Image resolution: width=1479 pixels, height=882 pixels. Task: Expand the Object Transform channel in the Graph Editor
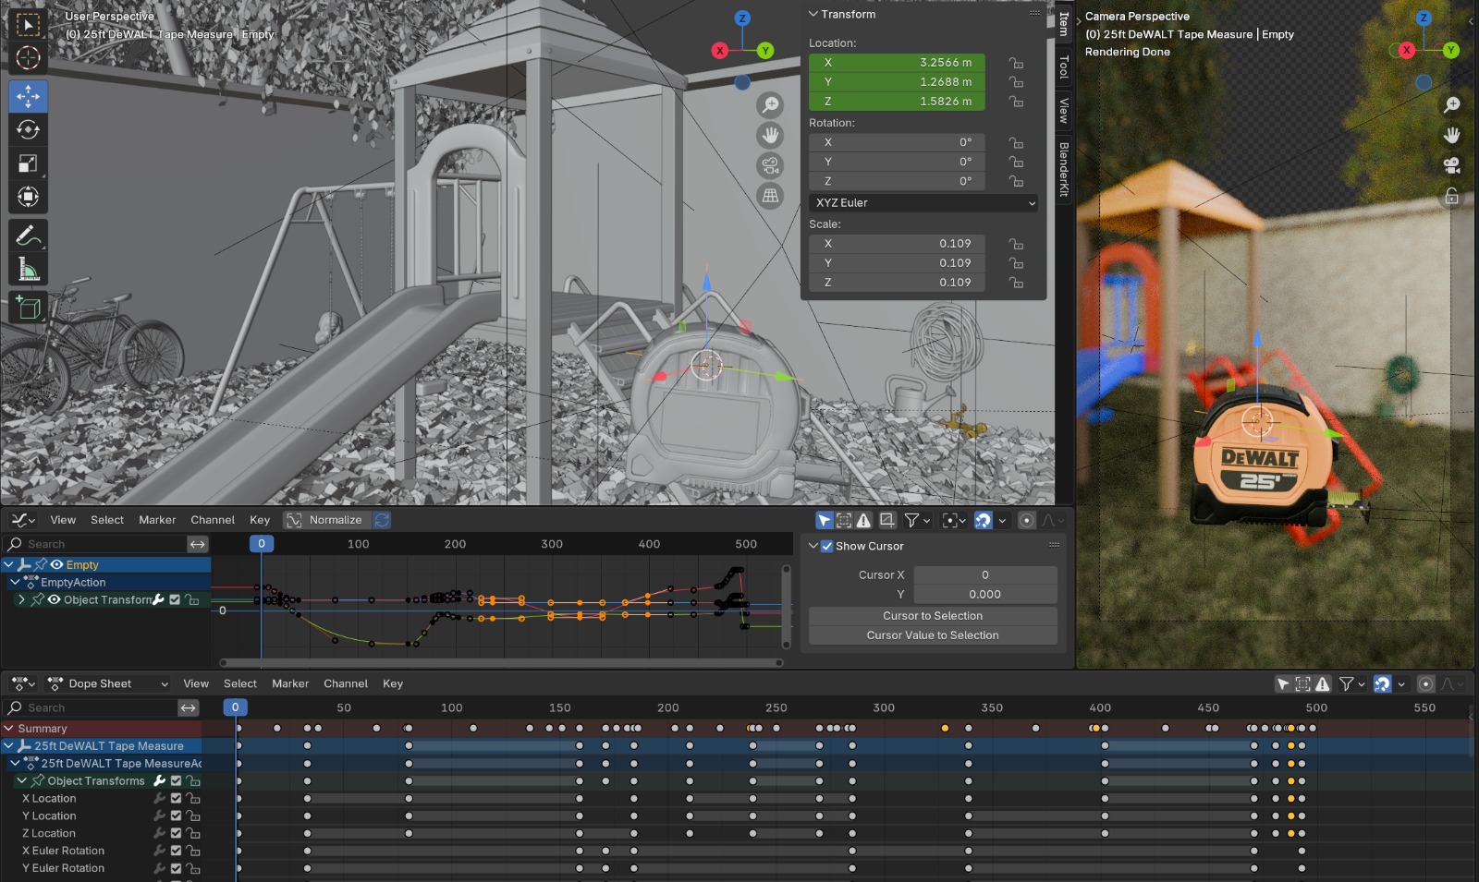[22, 599]
